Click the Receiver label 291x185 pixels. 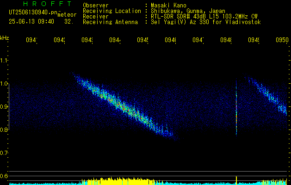(x=96, y=17)
